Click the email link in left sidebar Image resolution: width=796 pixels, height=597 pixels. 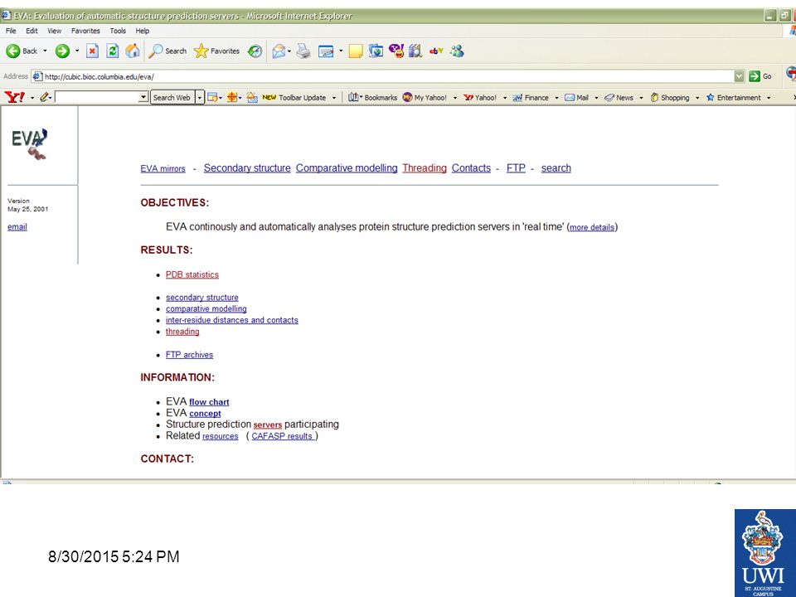[17, 227]
